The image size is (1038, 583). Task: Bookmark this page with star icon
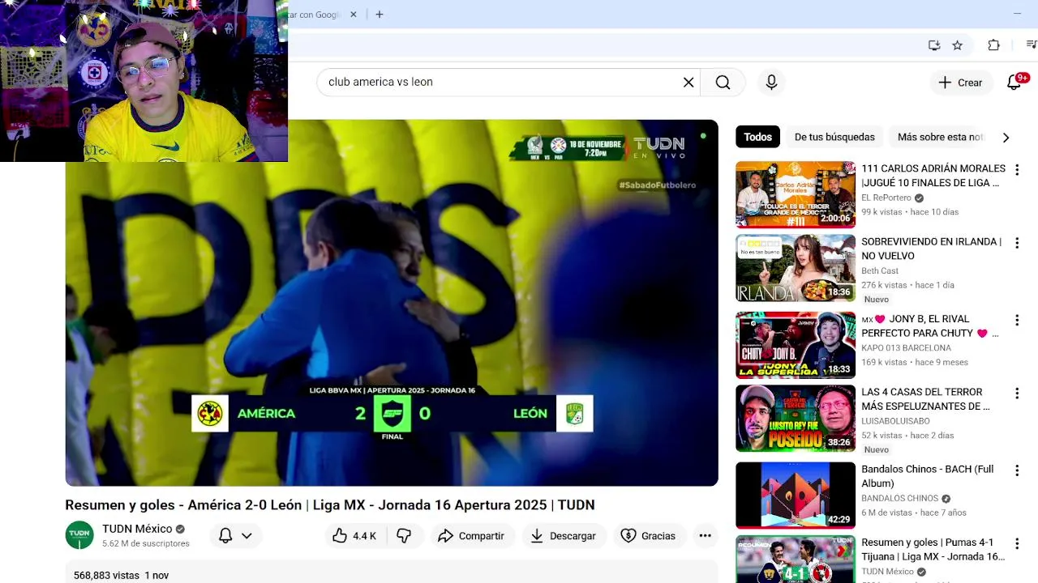[x=957, y=45]
